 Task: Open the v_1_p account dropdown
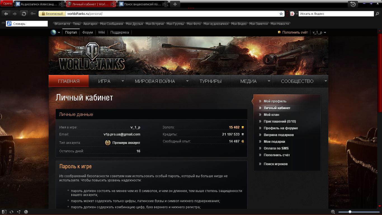(x=319, y=32)
